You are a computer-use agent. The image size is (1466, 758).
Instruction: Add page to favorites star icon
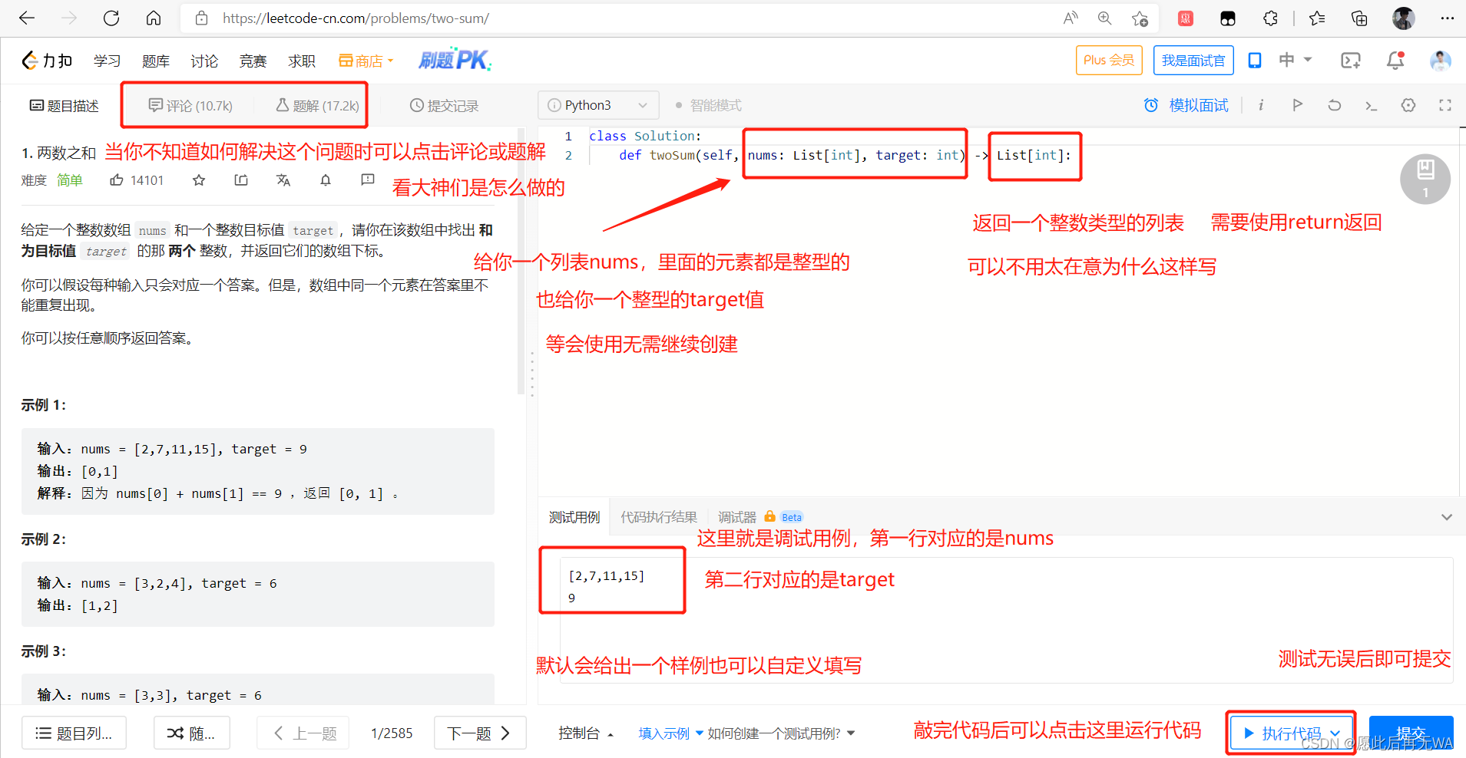tap(1140, 18)
